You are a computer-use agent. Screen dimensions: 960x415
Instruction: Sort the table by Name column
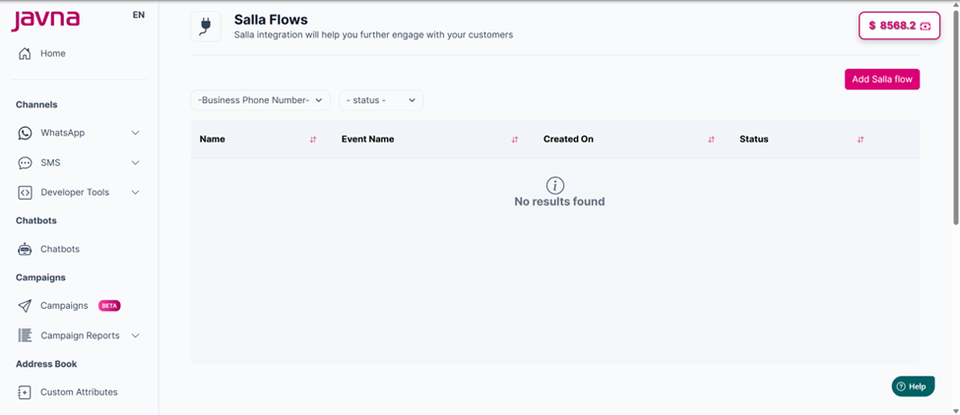click(313, 140)
